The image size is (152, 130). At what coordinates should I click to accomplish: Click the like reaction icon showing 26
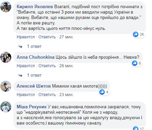pos(136,34)
